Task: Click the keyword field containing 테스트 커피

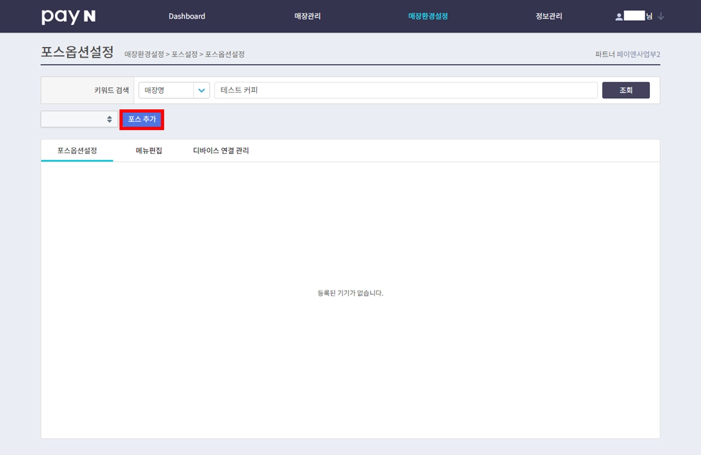Action: pos(406,90)
